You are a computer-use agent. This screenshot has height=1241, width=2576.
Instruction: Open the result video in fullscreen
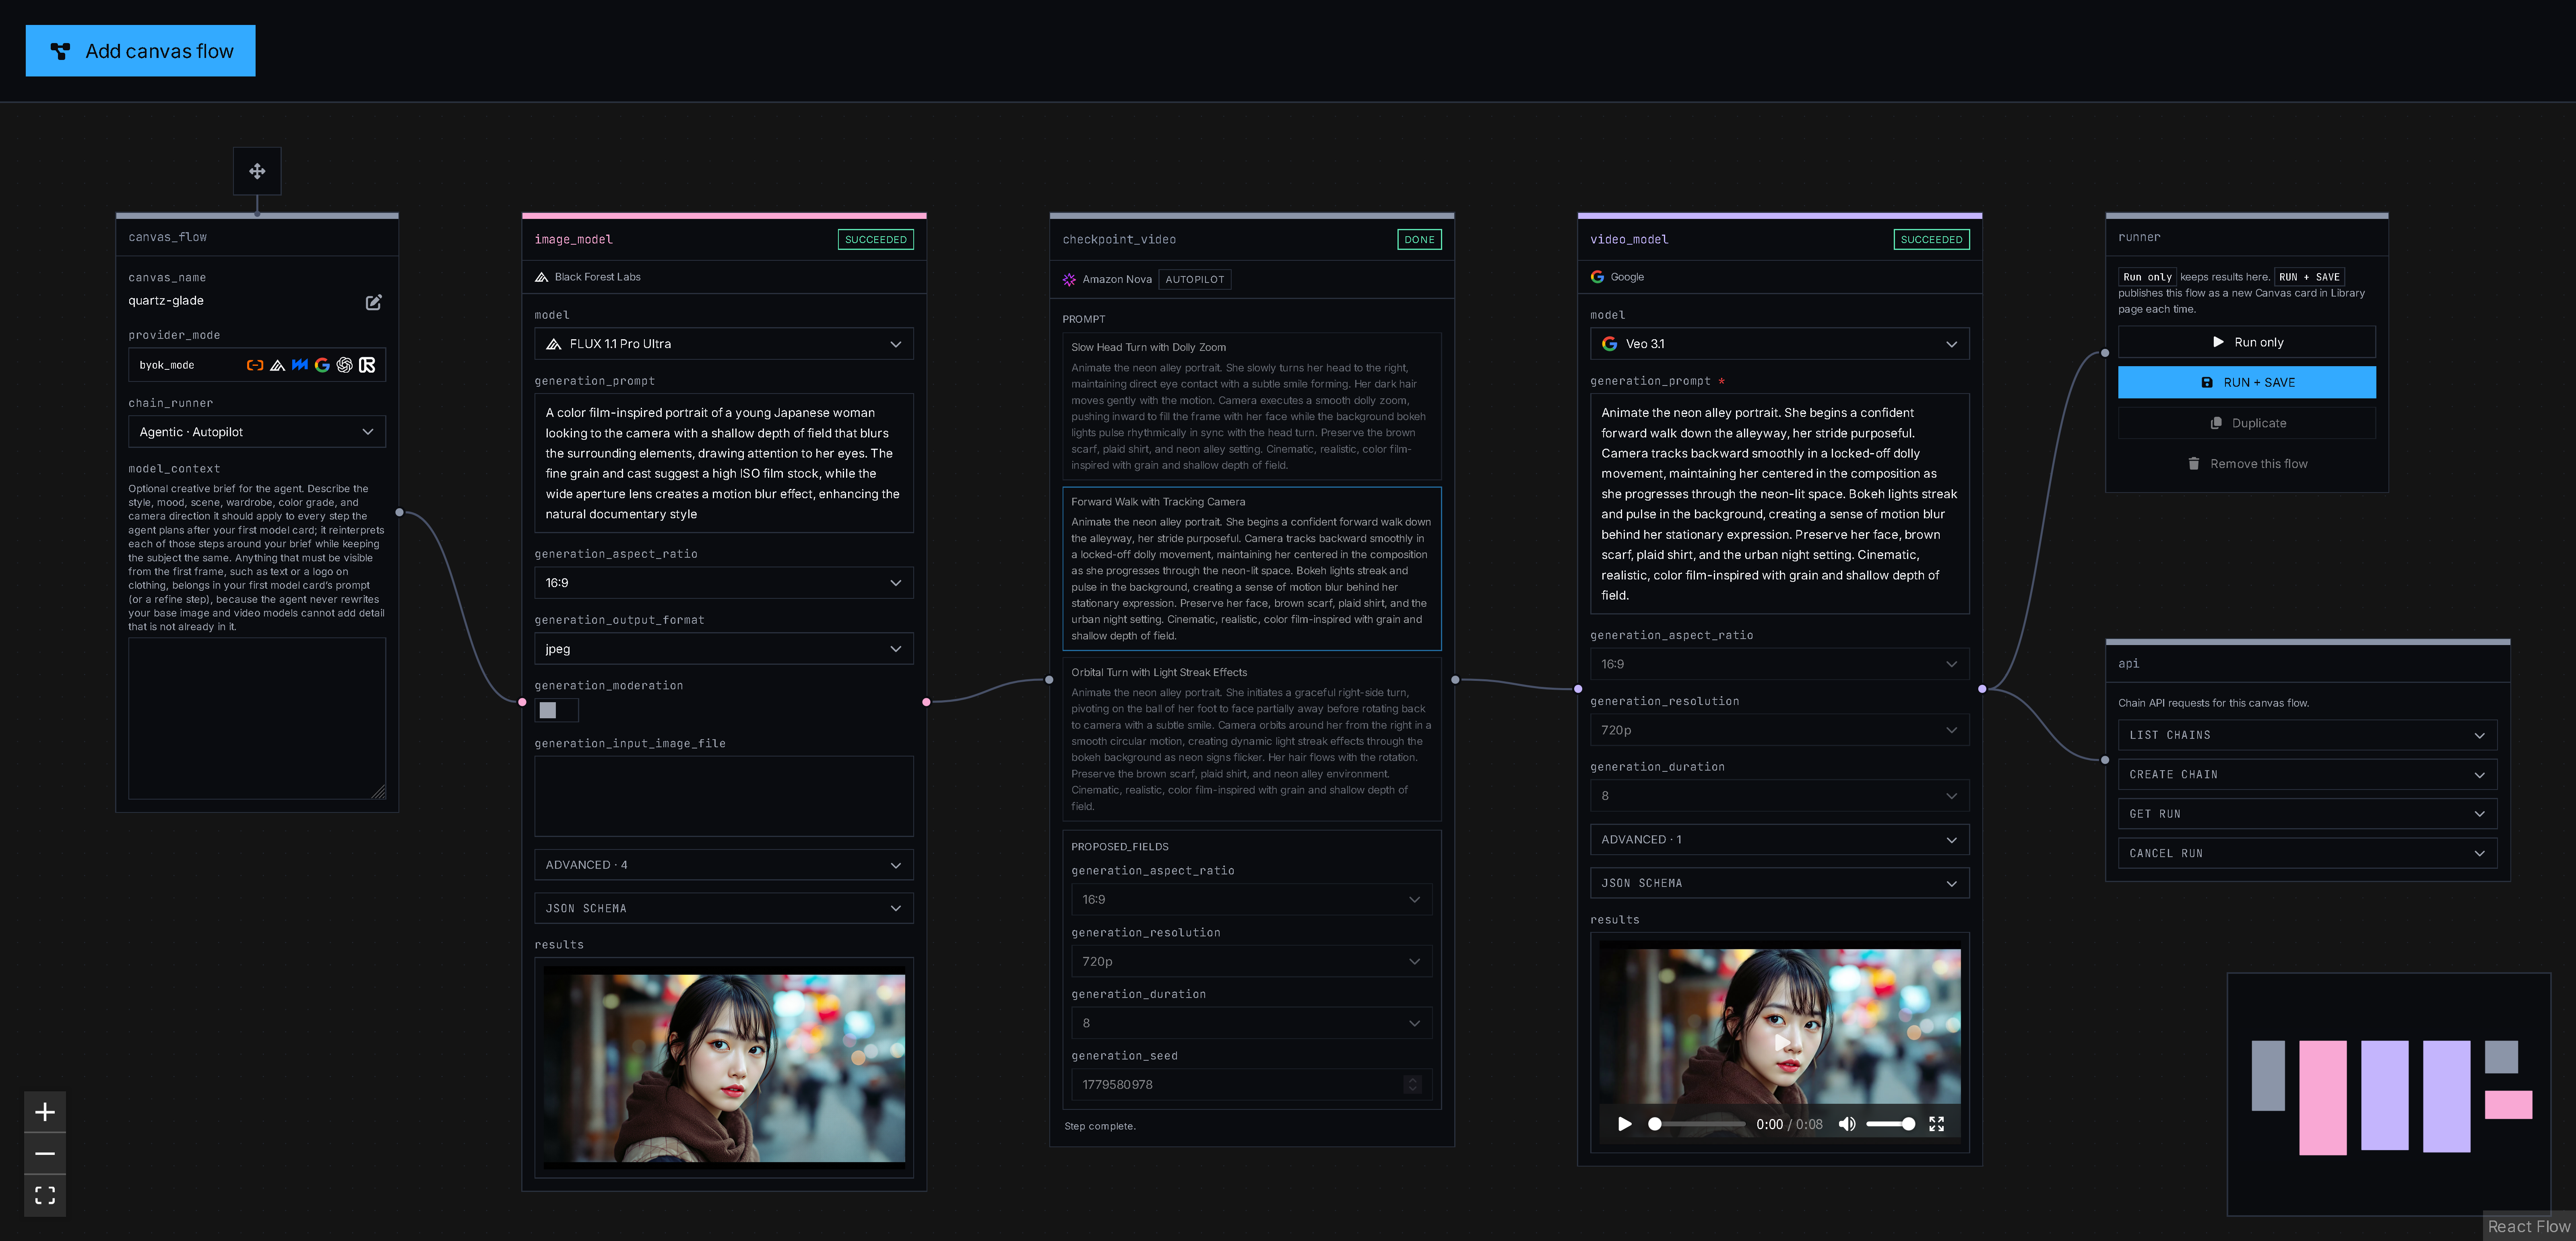[x=1937, y=1124]
